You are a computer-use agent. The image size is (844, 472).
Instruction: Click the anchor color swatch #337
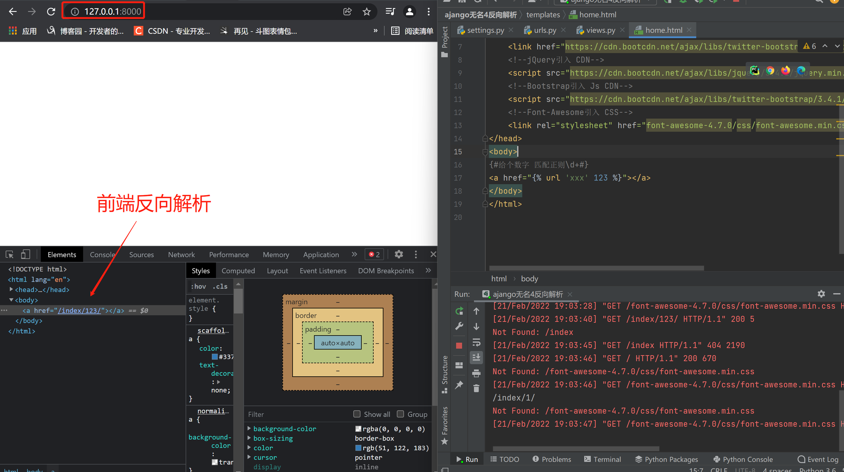215,357
